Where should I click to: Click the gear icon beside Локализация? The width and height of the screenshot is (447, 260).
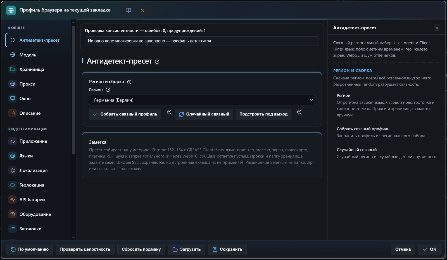click(13, 170)
